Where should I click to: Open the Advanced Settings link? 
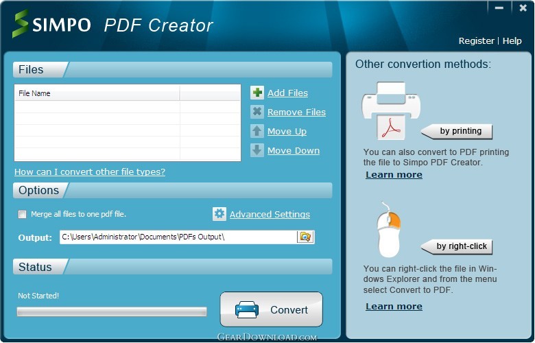click(270, 214)
